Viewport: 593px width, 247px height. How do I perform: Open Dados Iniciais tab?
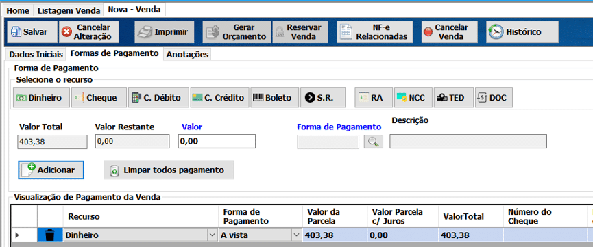(36, 54)
